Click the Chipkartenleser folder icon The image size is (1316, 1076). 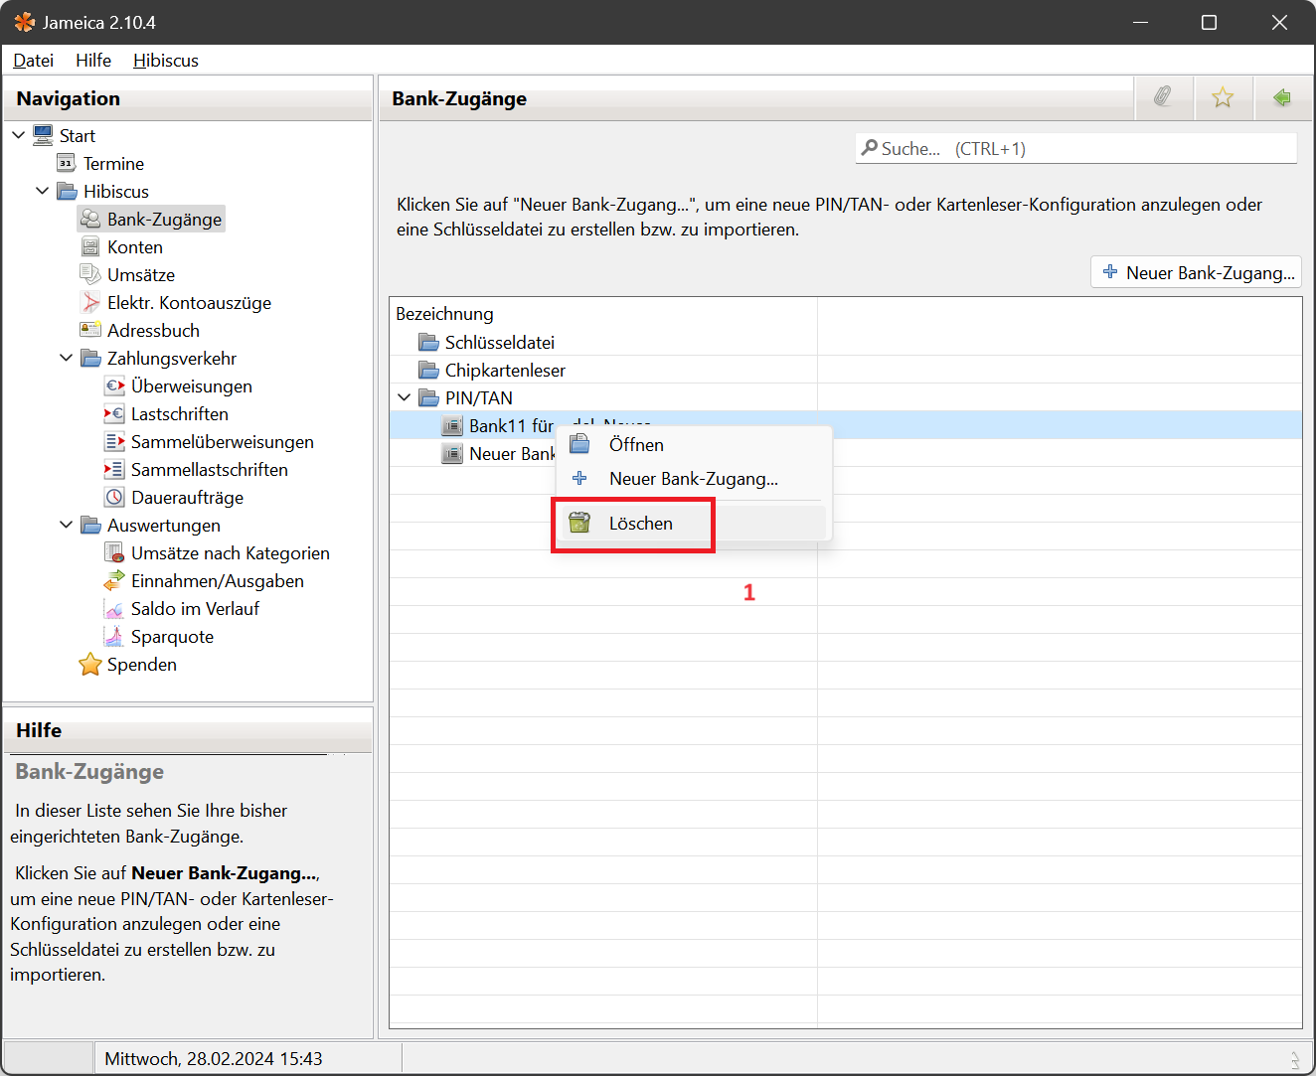point(428,370)
